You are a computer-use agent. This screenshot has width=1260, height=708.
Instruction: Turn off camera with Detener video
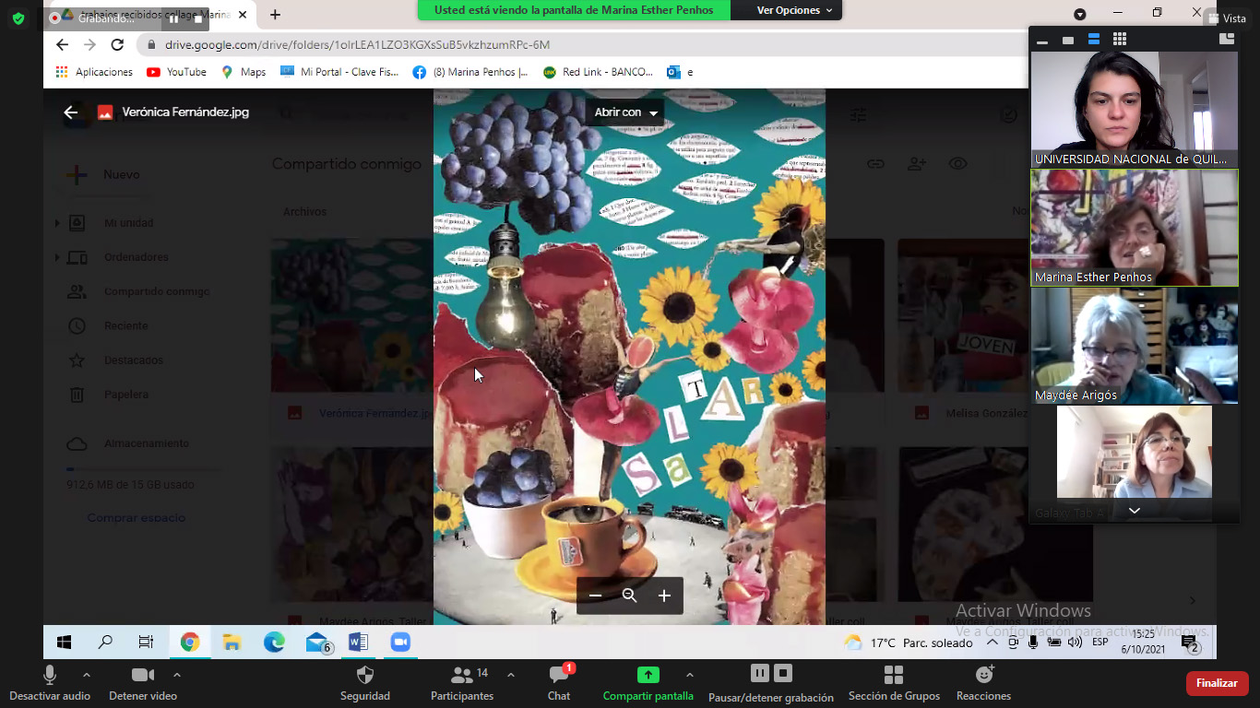(143, 682)
